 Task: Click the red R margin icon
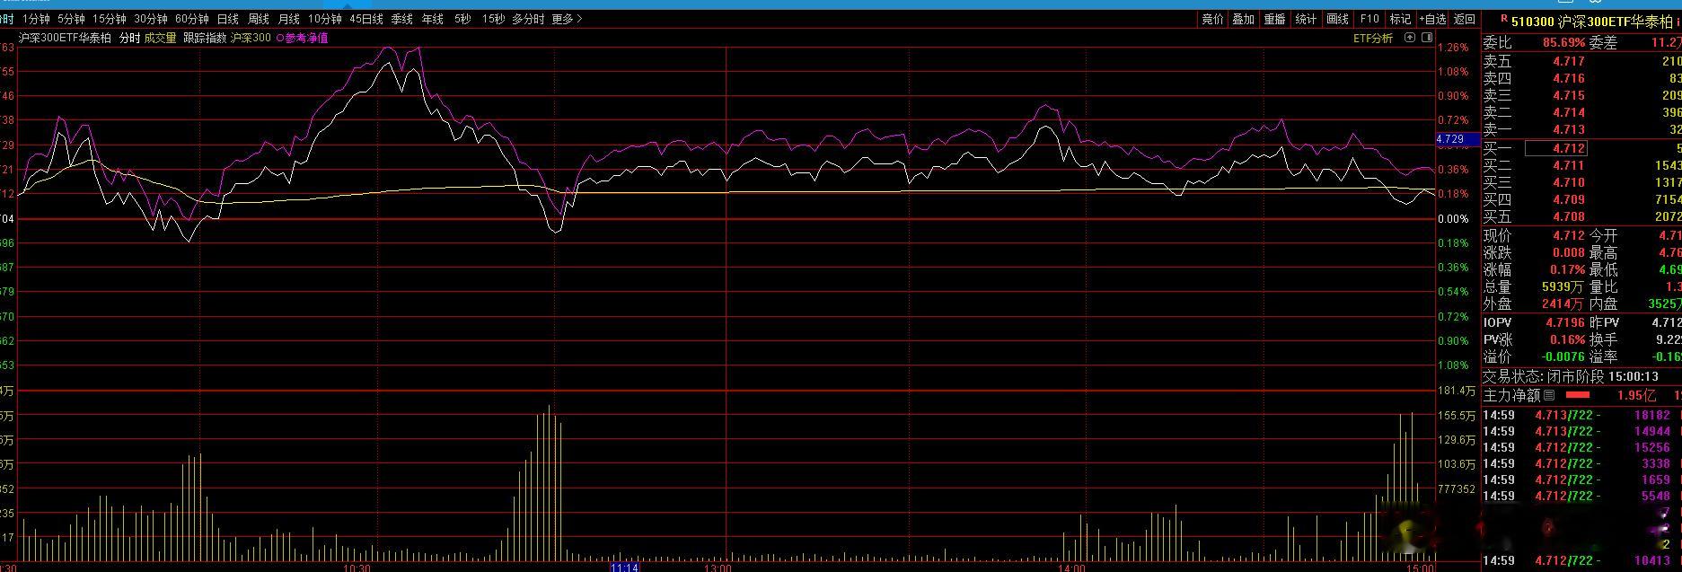click(x=1504, y=19)
